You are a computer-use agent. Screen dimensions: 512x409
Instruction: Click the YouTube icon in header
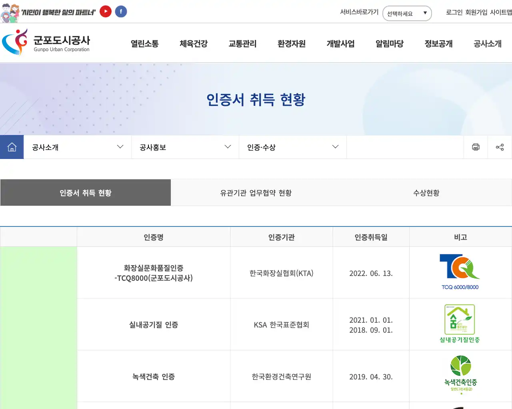click(x=106, y=12)
